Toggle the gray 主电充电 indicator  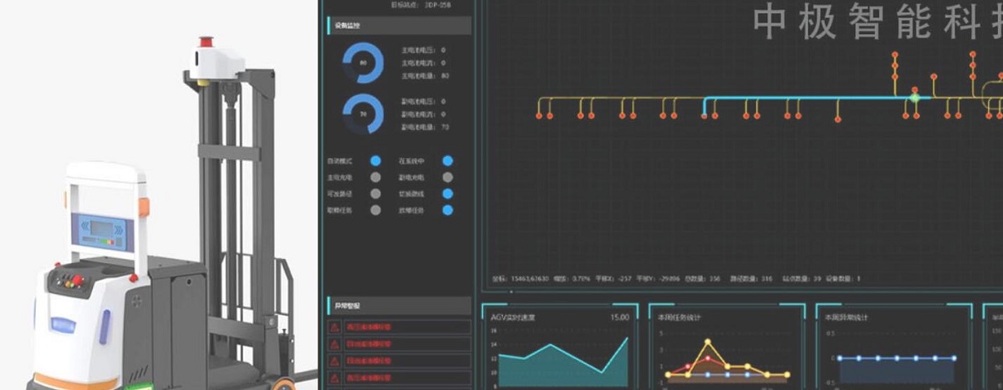376,178
